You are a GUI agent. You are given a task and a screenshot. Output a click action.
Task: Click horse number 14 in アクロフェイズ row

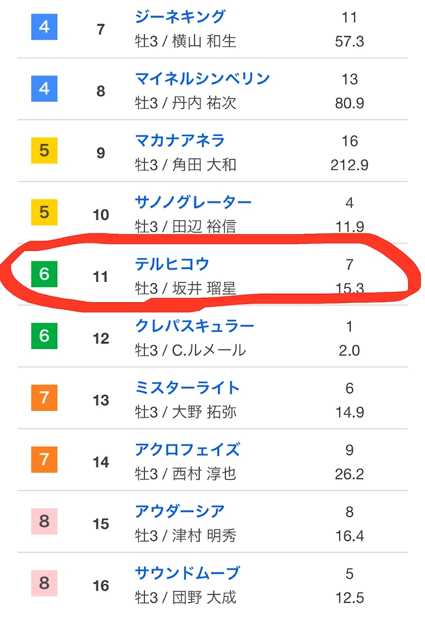coord(101,462)
